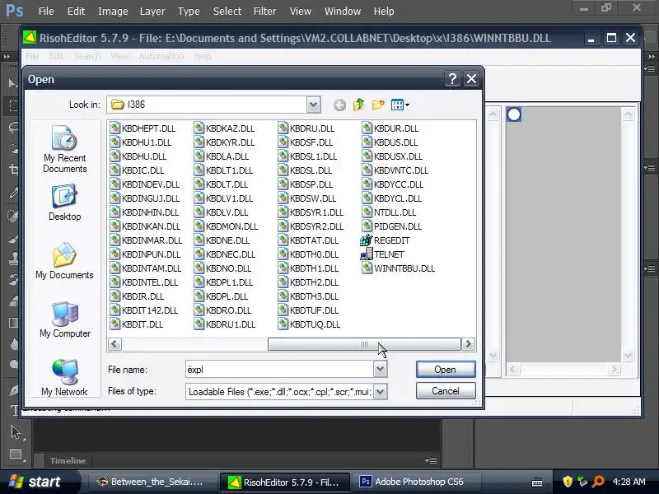Click the help question mark in Open dialog
Image resolution: width=659 pixels, height=494 pixels.
[452, 79]
